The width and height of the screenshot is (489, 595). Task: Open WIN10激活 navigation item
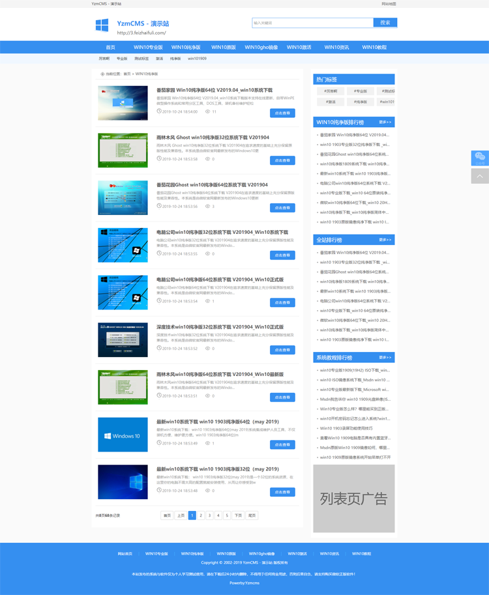(299, 47)
